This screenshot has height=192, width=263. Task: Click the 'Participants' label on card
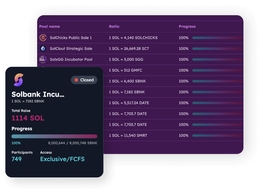pyautogui.click(x=22, y=152)
